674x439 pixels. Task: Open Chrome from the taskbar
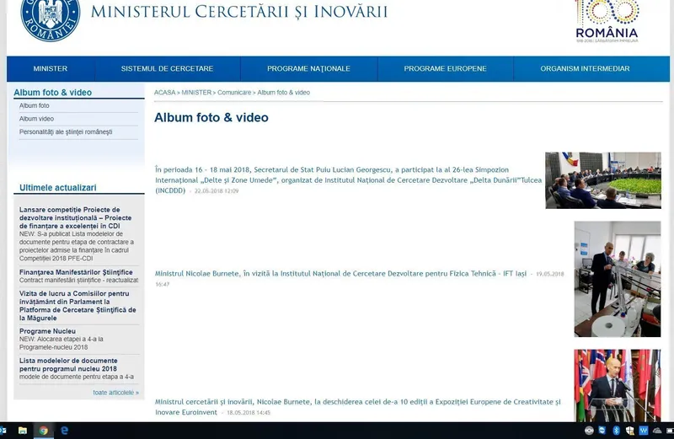pos(43,431)
